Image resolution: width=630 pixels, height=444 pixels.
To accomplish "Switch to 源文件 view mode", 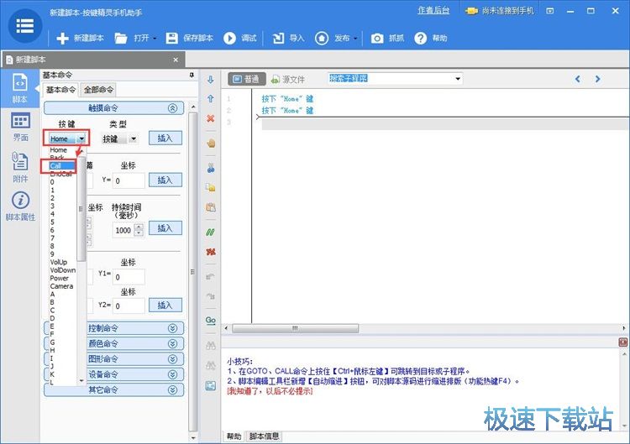I will (x=288, y=80).
